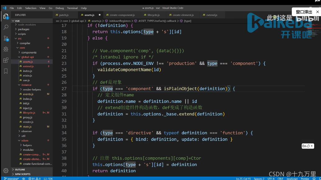Switch to the create-element.js tab
Image resolution: width=321 pixels, height=180 pixels.
tap(183, 15)
